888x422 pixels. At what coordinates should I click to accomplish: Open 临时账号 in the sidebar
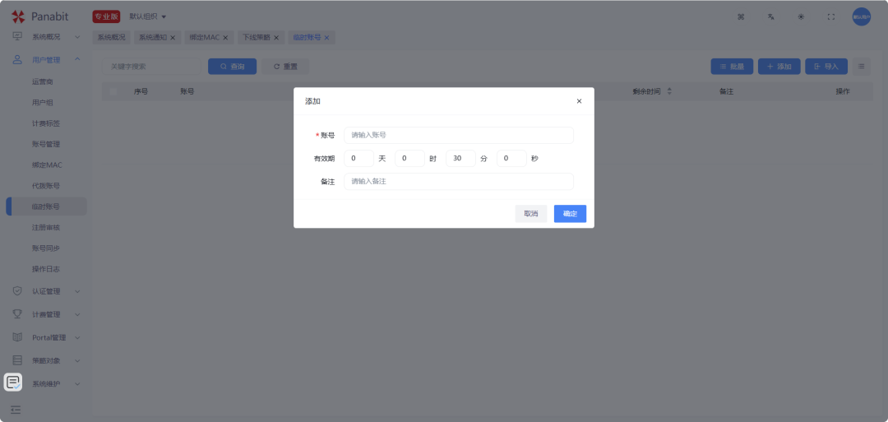point(46,206)
